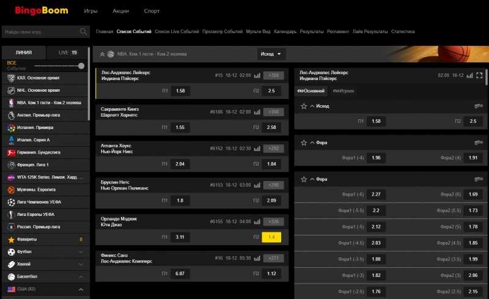Click the detail panel vertical scrollbar
The image size is (489, 299).
(x=487, y=76)
